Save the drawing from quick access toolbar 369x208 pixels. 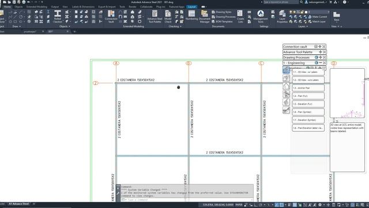click(x=14, y=2)
